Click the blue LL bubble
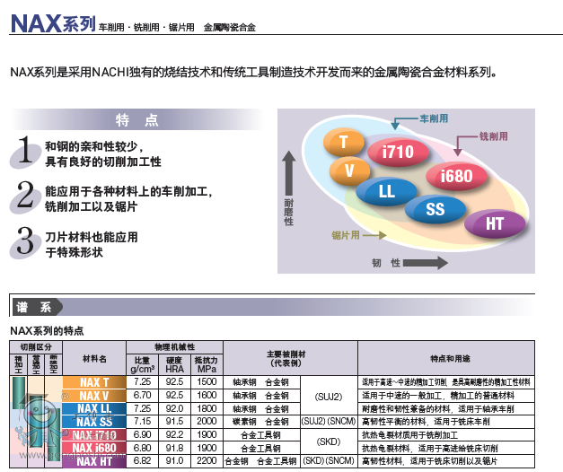This screenshot has height=472, width=563. pyautogui.click(x=386, y=191)
